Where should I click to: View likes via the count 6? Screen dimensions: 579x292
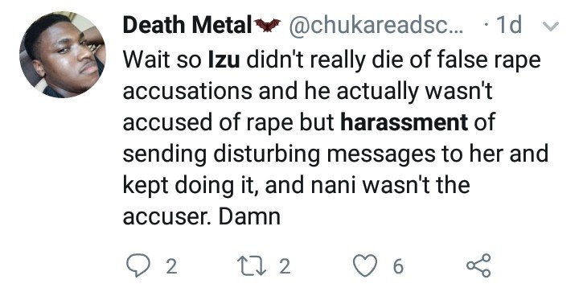[397, 266]
